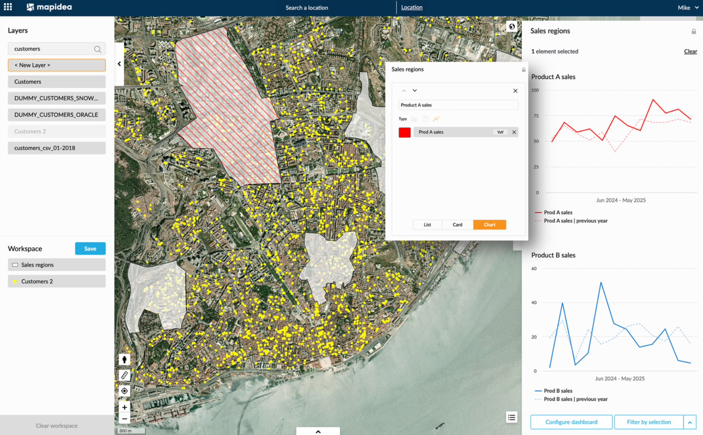Click the layer search magnifier icon
703x435 pixels.
click(97, 49)
